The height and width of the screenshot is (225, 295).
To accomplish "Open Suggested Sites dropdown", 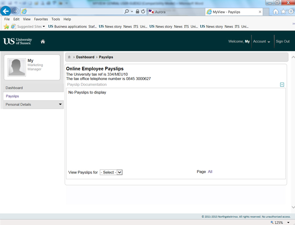I will (28, 27).
